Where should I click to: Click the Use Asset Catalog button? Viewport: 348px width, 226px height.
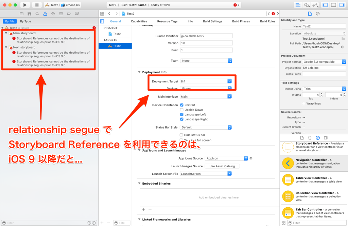click(x=222, y=166)
